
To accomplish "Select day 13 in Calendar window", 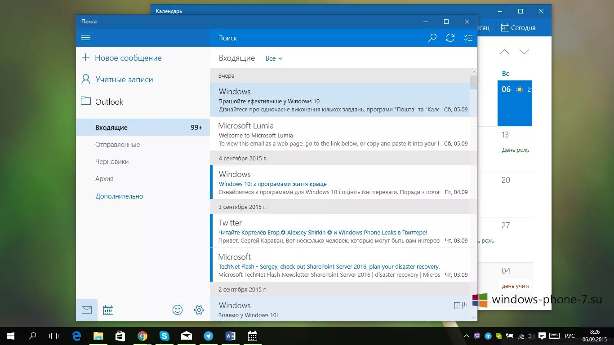I will pyautogui.click(x=515, y=149).
